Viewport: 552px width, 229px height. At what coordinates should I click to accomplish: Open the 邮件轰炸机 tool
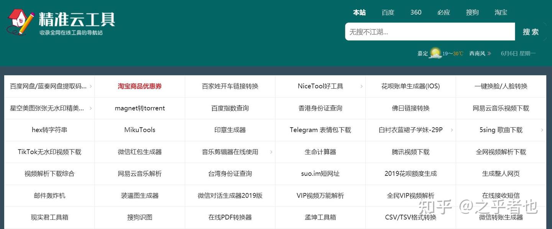coord(49,195)
